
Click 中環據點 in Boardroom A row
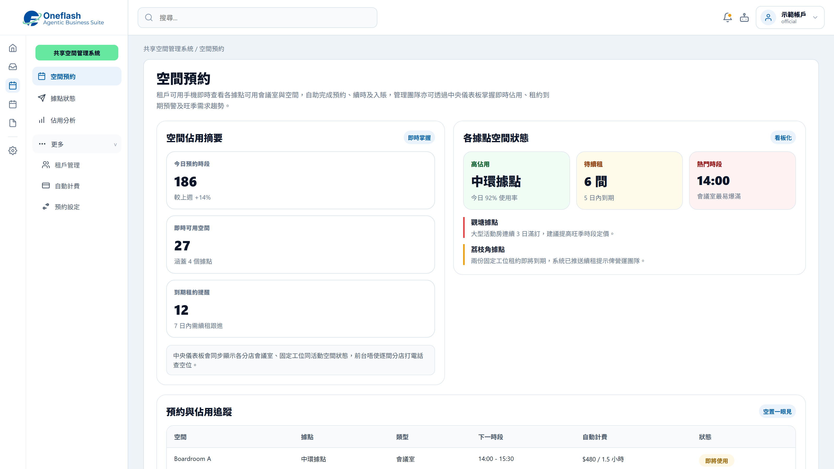click(313, 459)
